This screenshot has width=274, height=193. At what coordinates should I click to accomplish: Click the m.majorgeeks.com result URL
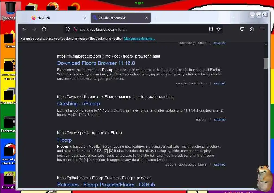click(x=108, y=56)
